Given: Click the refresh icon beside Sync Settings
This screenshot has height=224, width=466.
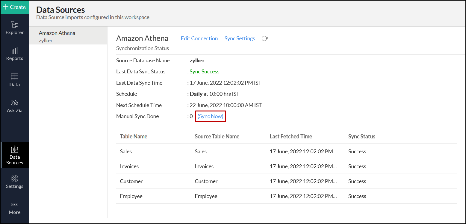Looking at the screenshot, I should (264, 38).
